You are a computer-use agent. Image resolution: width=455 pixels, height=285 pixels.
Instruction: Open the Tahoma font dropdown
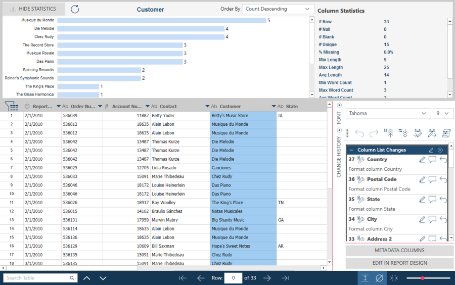[x=387, y=114]
